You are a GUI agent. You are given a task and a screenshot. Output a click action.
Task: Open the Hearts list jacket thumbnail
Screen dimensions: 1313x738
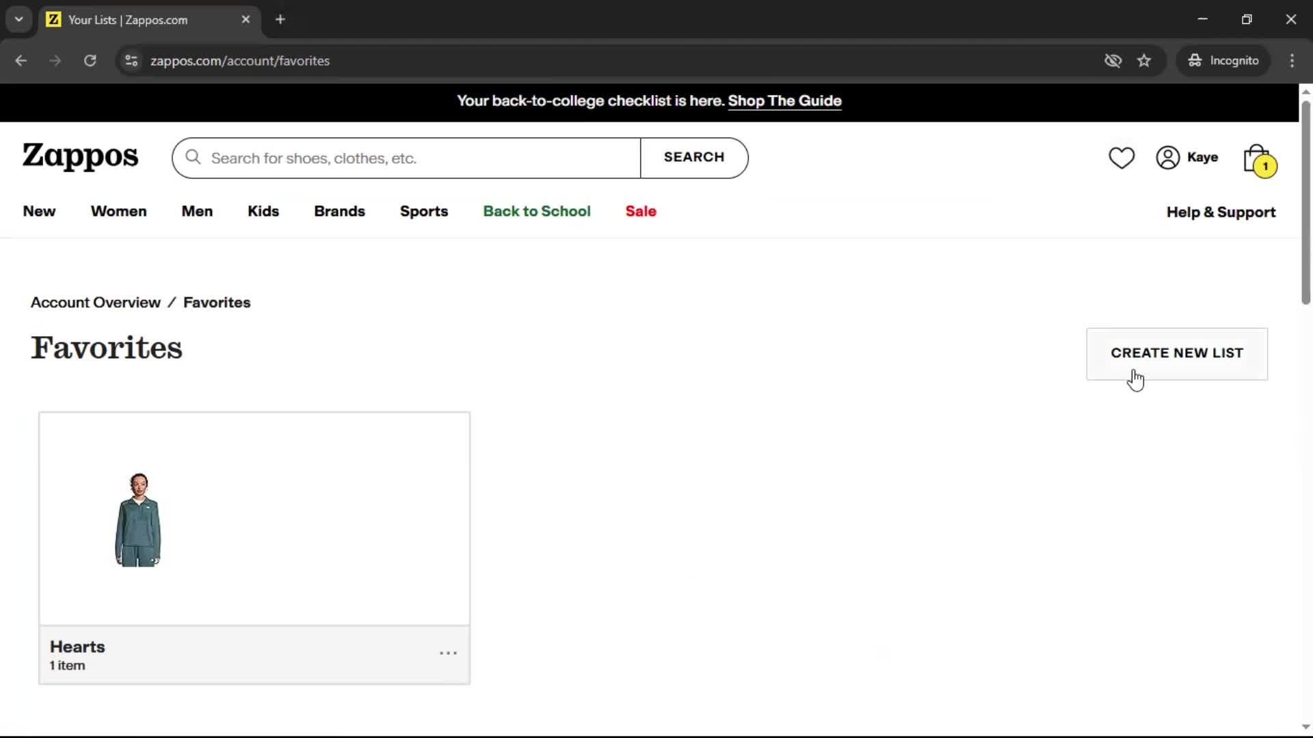click(138, 519)
